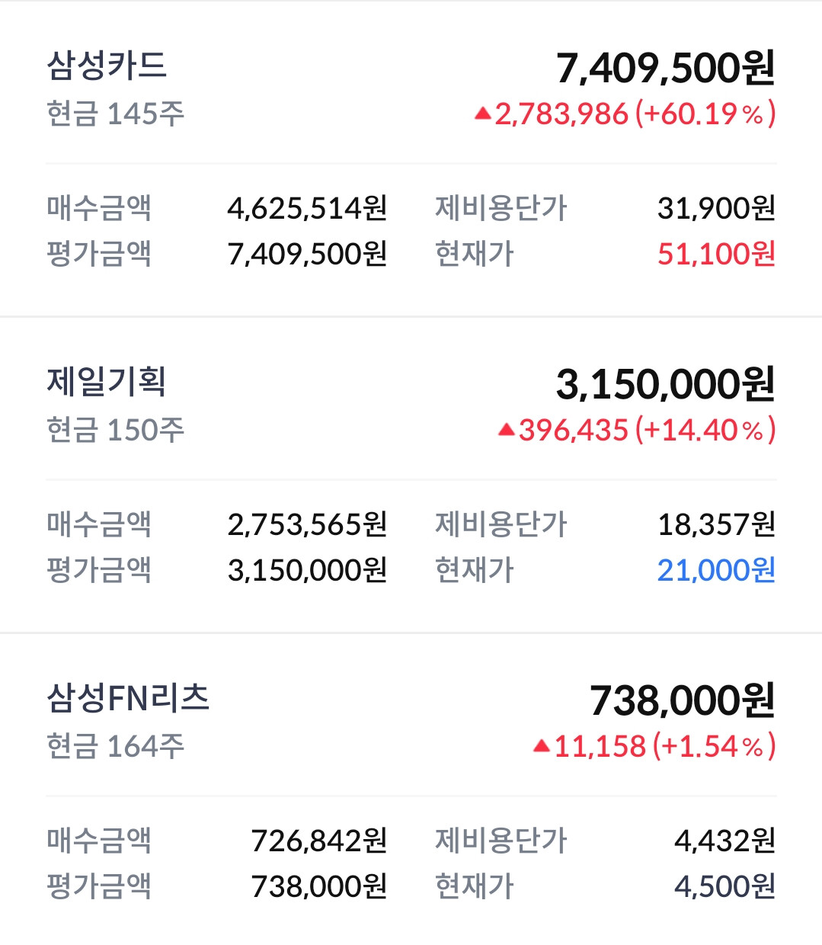822x945 pixels.
Task: Tap the 7,409,500원 total at the top of 삼성카드
Action: tap(665, 69)
